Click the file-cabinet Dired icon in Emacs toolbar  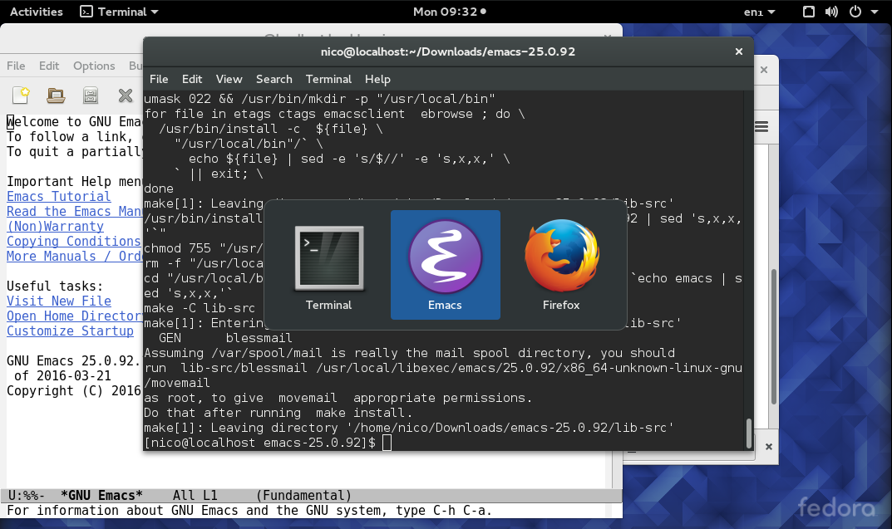pos(90,96)
